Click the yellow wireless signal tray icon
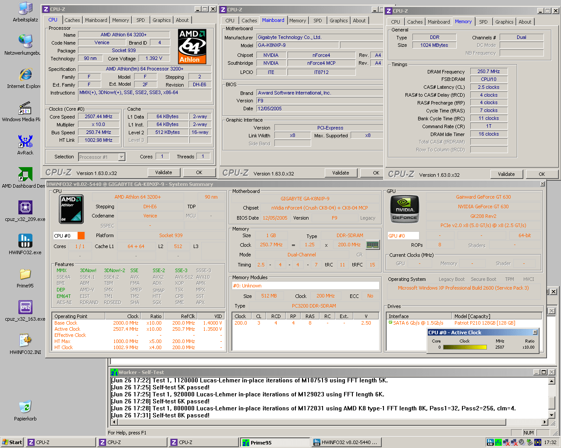Screen dimensions: 561x448 click(x=538, y=442)
